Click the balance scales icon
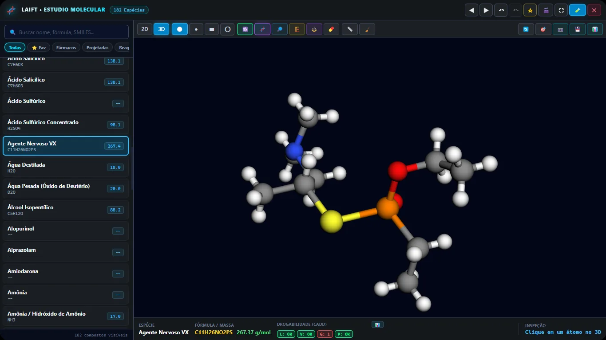Screen dimensions: 606x340 (314, 29)
